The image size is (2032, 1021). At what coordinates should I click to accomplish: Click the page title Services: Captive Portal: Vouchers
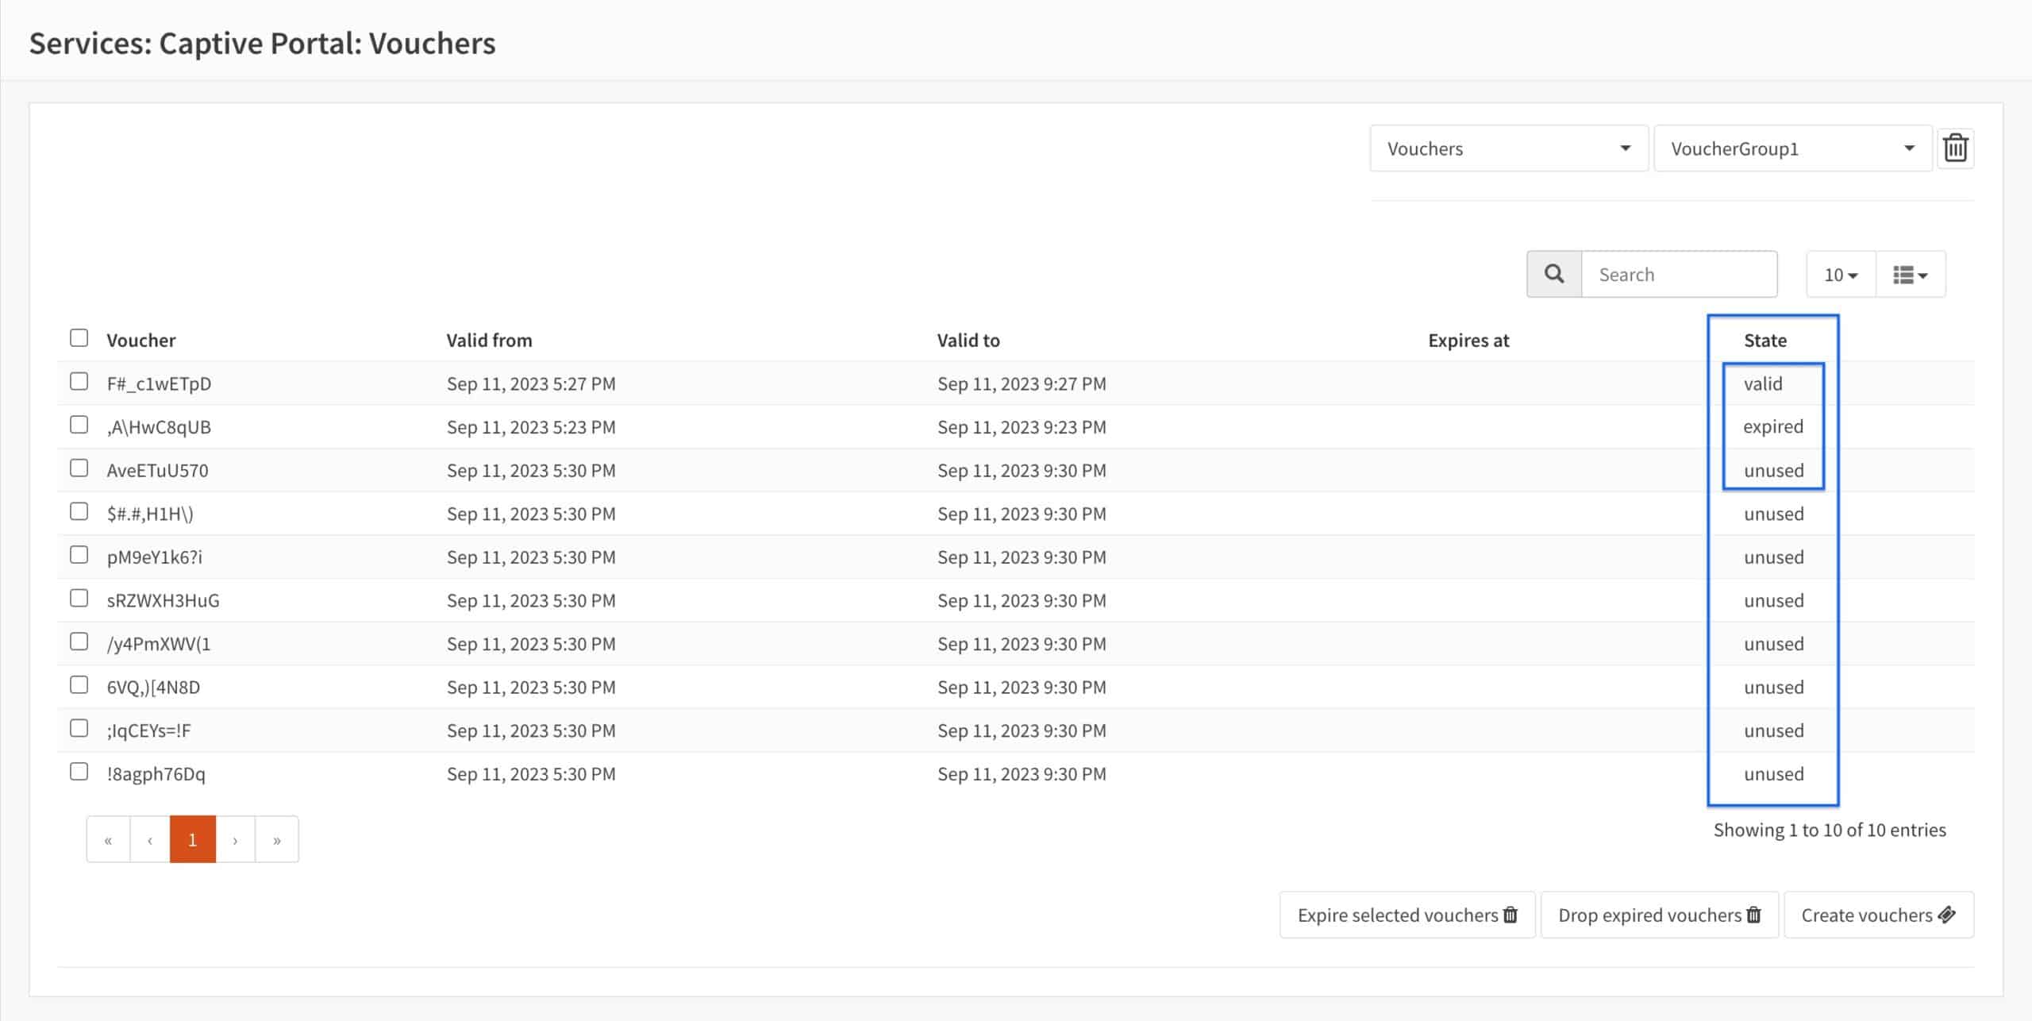click(263, 43)
